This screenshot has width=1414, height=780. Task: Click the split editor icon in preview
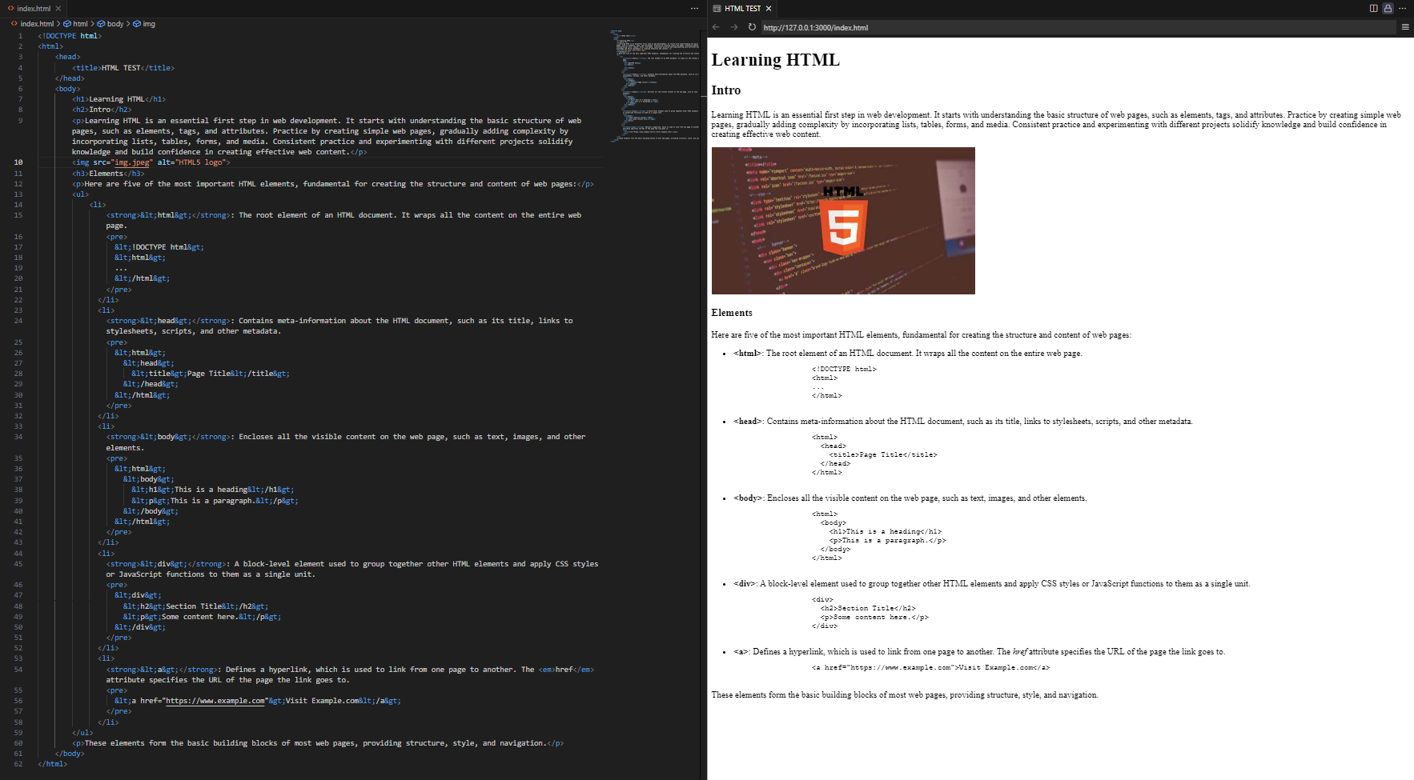[x=1374, y=9]
